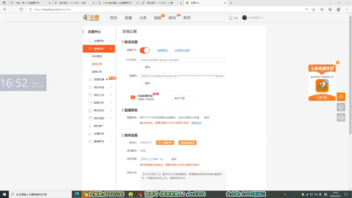Screen dimensions: 352x198
Task: Expand the 数据分析 sidebar section
Action: [111, 103]
